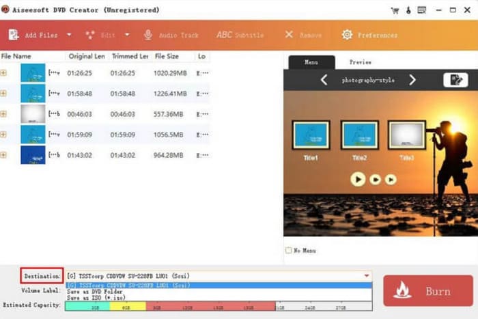Click the Trimmed Len column header
Viewport: 478px width, 319px height.
[130, 57]
